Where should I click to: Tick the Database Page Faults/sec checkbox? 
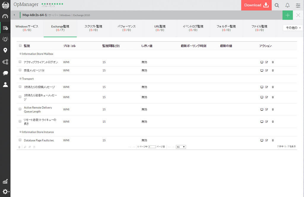point(20,140)
